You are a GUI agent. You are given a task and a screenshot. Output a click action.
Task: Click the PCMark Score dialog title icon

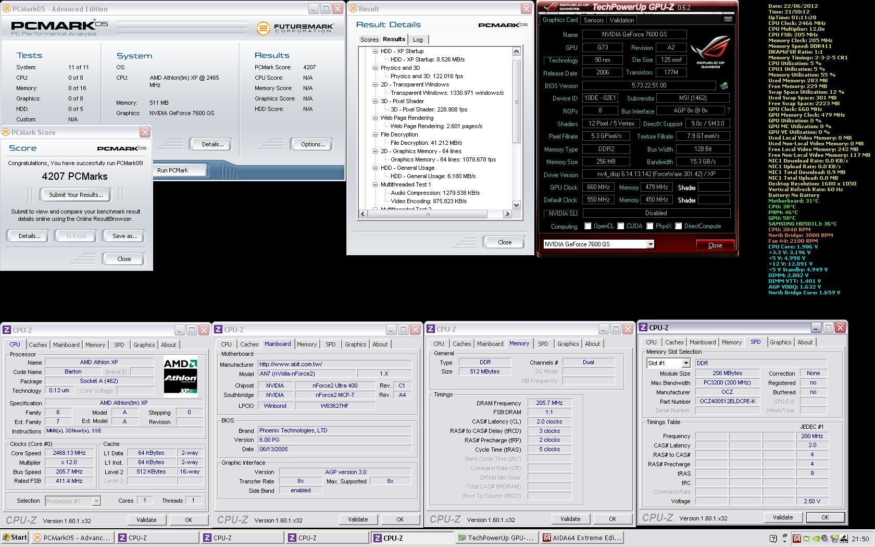click(6, 132)
